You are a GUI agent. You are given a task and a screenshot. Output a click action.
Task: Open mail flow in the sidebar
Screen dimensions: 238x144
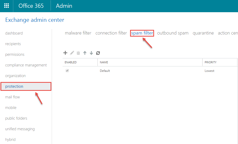(13, 97)
